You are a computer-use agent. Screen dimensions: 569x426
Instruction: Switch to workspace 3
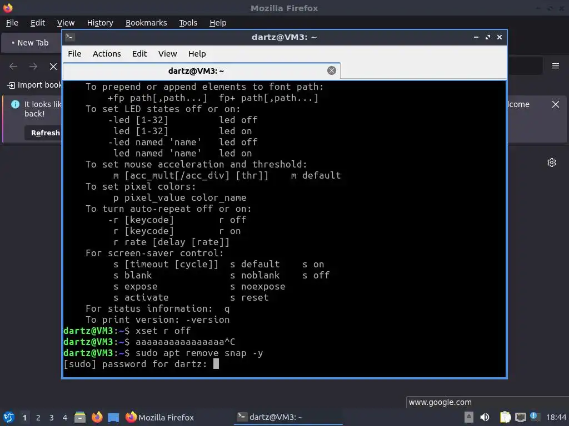pyautogui.click(x=52, y=418)
